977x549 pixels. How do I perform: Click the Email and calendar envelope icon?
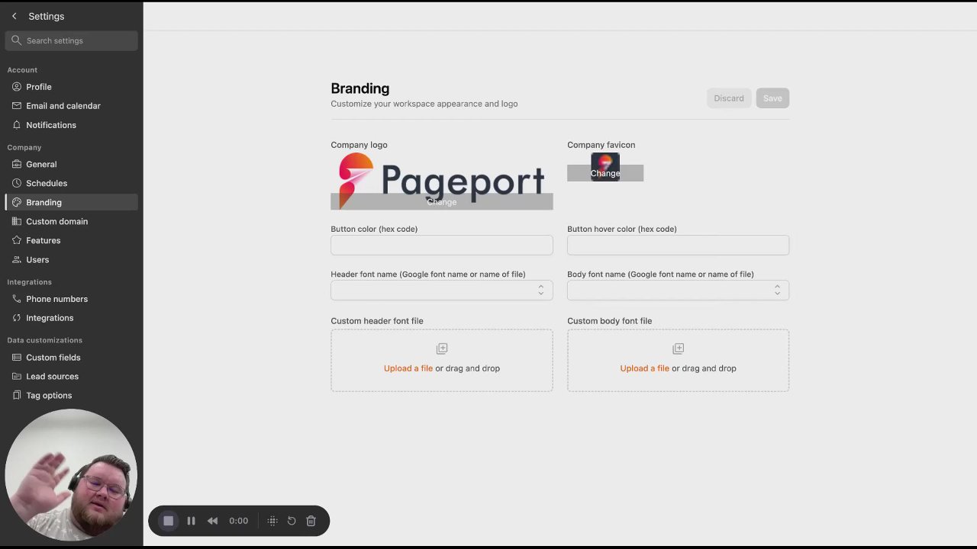(x=17, y=106)
